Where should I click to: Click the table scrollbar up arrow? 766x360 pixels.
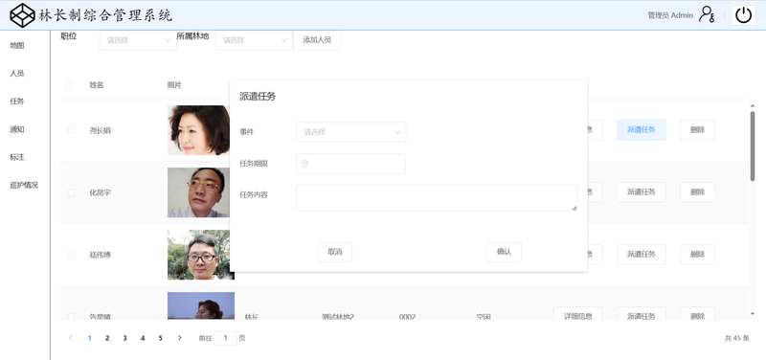[753, 105]
